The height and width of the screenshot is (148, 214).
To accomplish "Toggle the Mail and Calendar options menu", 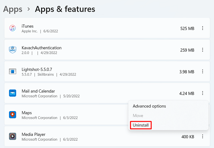I will tap(203, 93).
